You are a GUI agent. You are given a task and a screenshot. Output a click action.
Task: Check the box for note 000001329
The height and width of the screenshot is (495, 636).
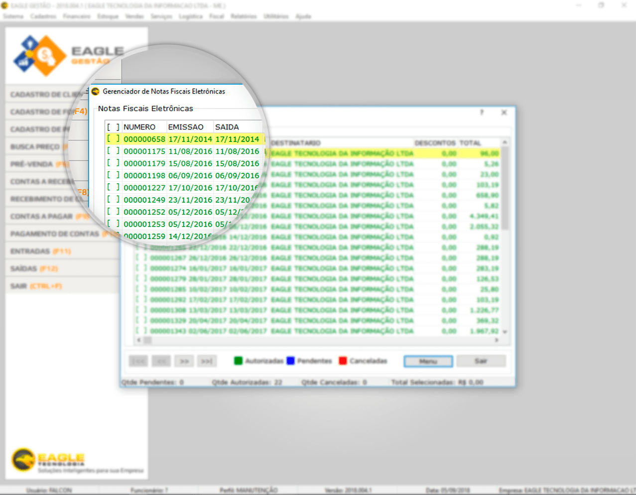[x=142, y=321]
